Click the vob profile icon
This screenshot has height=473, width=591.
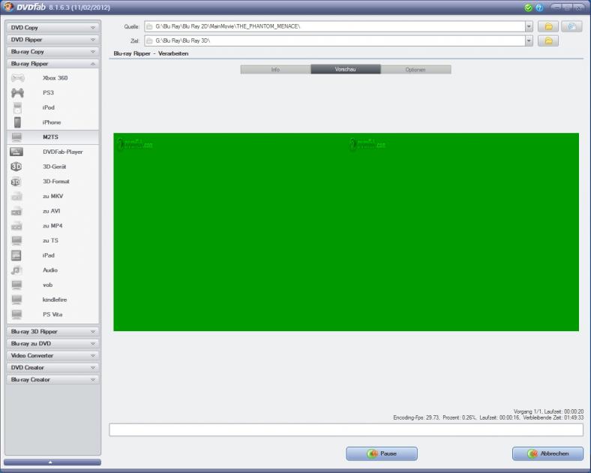point(16,285)
